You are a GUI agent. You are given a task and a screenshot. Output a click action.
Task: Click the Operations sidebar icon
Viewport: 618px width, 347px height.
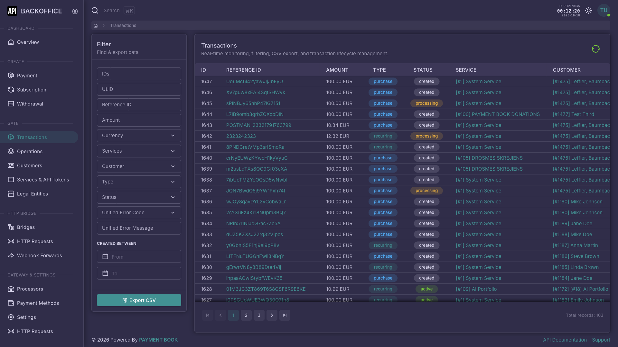[11, 151]
